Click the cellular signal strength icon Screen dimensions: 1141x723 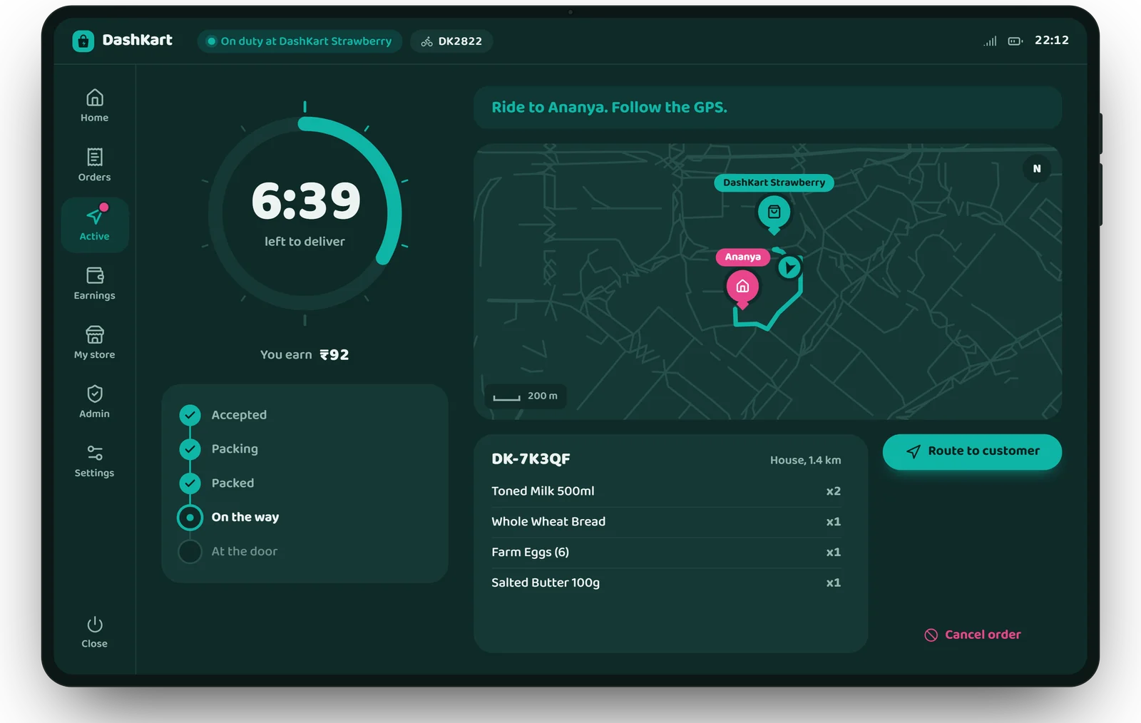click(990, 41)
